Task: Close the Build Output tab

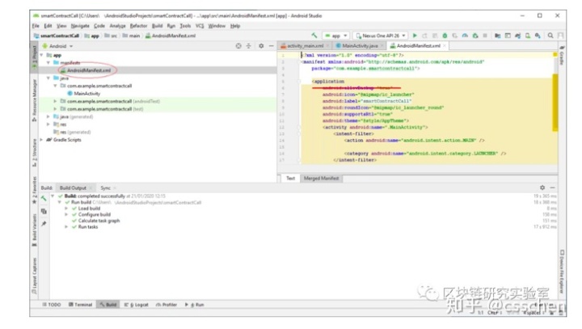Action: coord(91,188)
